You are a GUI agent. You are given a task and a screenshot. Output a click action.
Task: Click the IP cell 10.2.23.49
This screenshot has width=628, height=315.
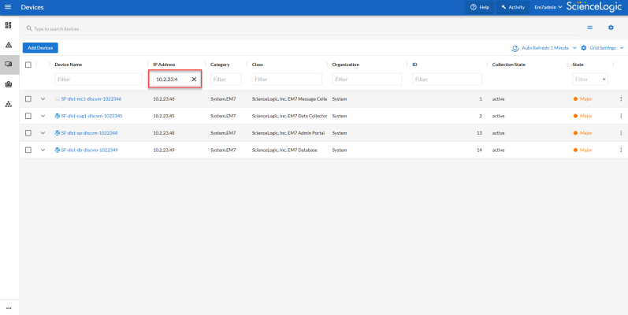[x=164, y=150]
